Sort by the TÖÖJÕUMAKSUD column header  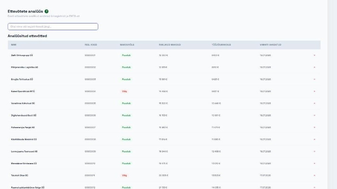[x=221, y=45]
